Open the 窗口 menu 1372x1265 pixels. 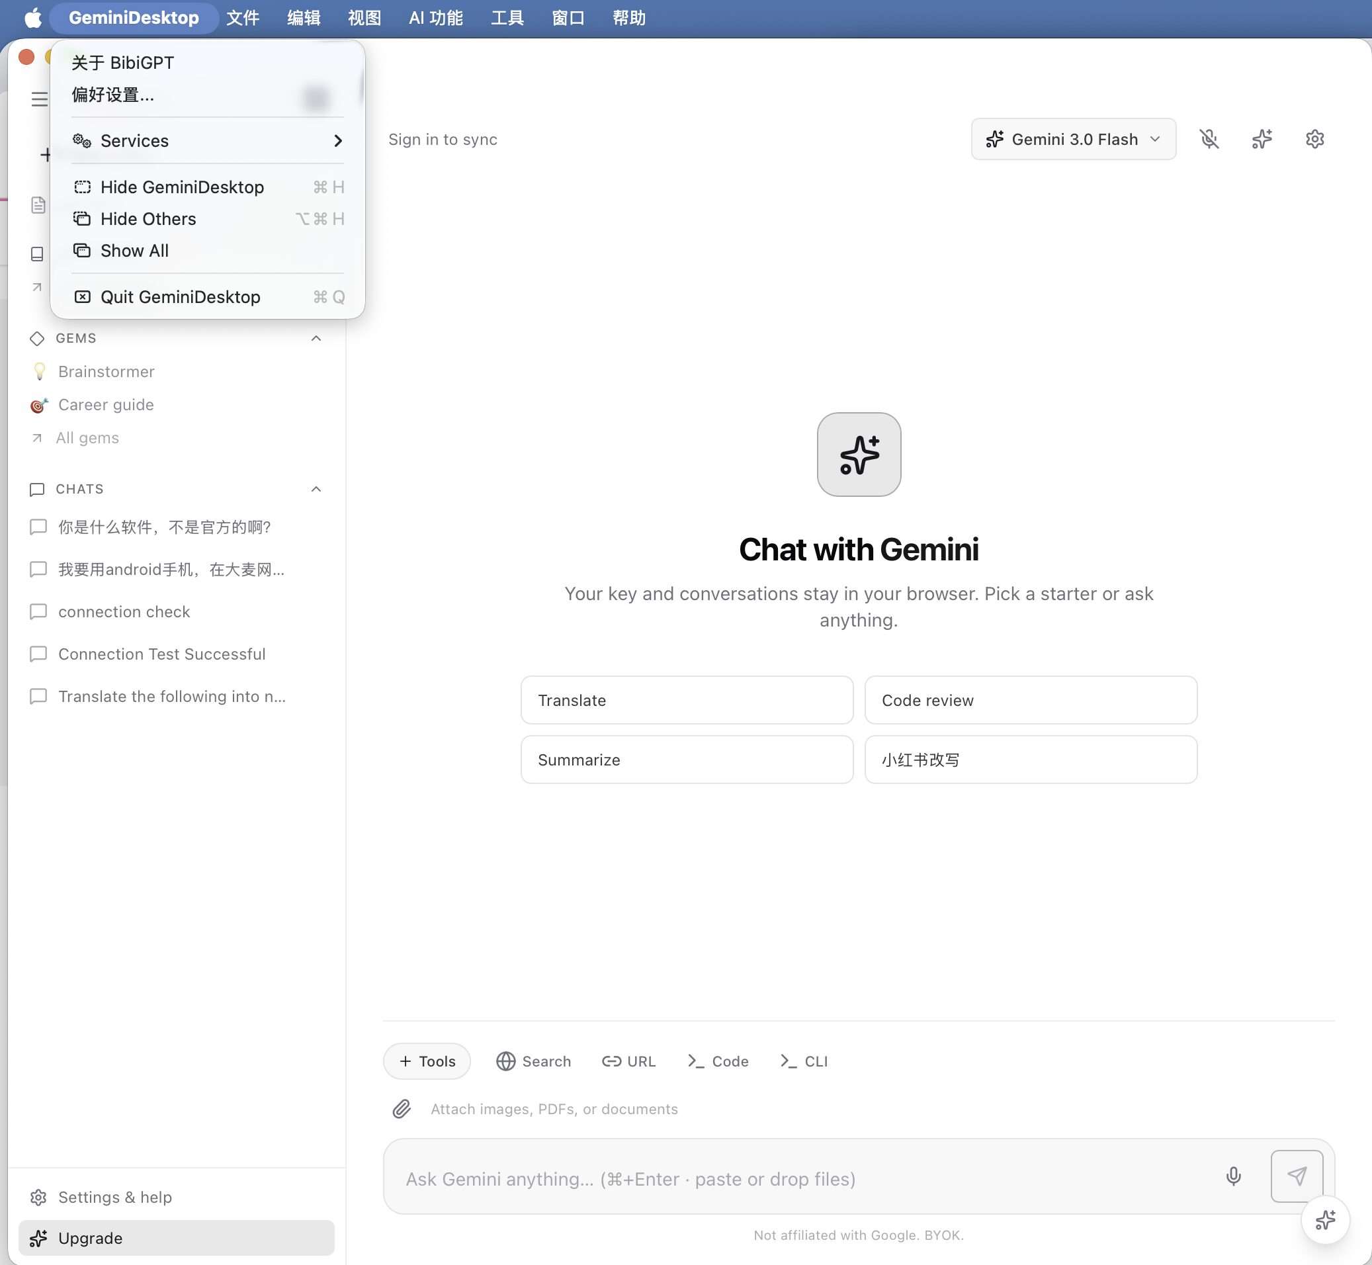click(568, 18)
